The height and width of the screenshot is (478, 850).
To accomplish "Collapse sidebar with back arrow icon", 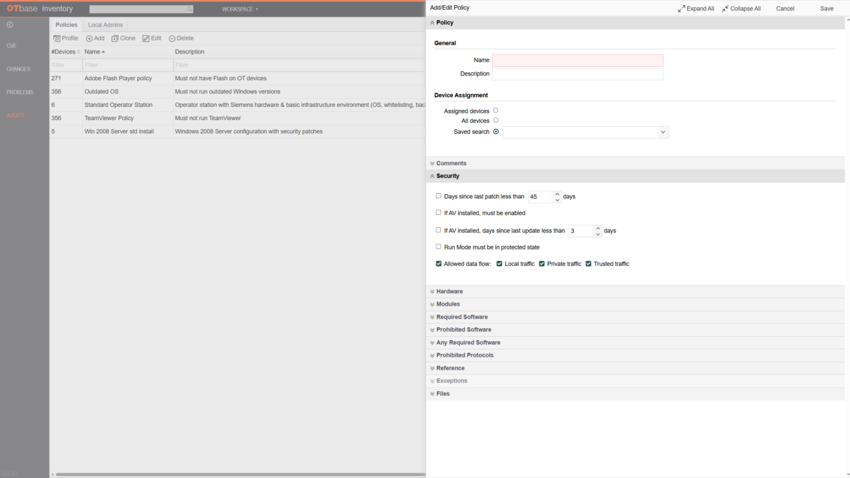I will point(10,25).
